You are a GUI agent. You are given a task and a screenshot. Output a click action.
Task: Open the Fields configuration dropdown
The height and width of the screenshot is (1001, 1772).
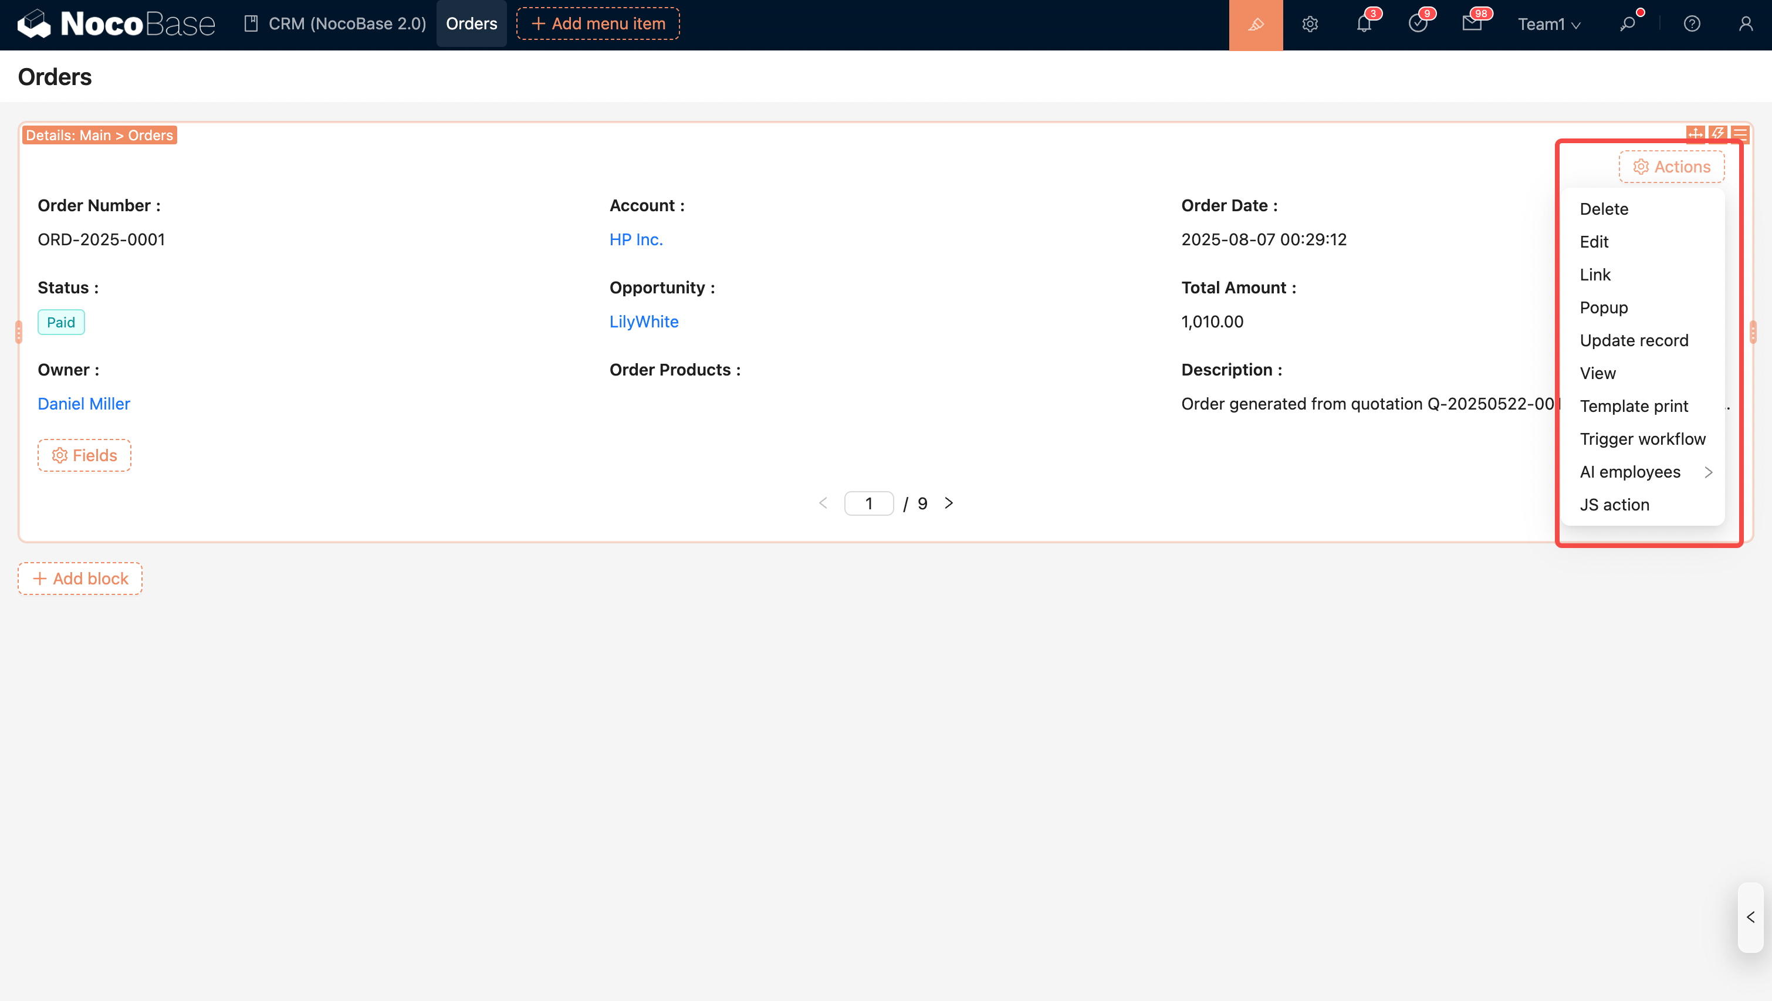coord(84,455)
